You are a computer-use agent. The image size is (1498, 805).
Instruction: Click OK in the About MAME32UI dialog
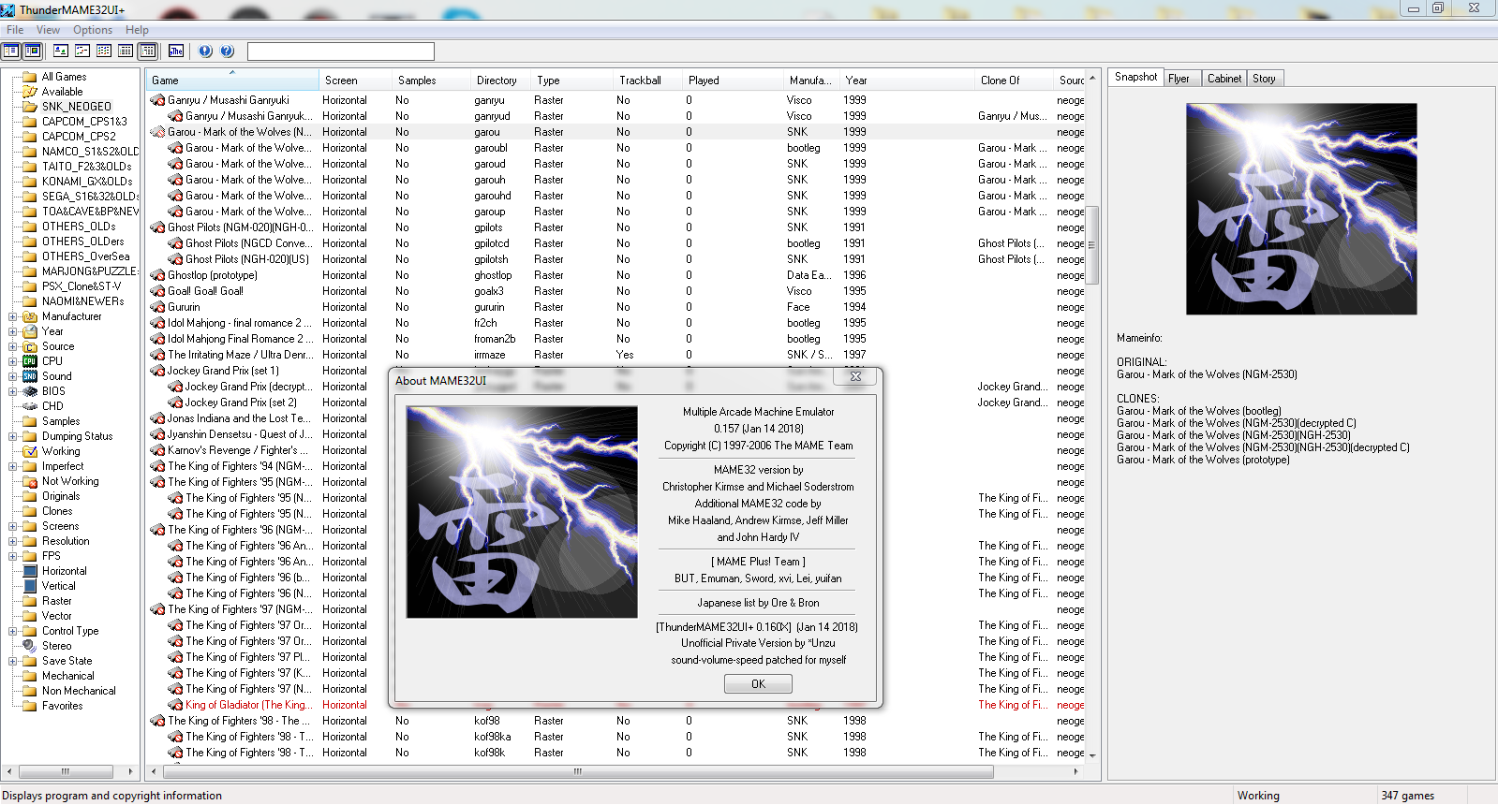[758, 684]
